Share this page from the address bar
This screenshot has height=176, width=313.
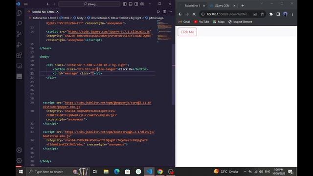coord(255,14)
